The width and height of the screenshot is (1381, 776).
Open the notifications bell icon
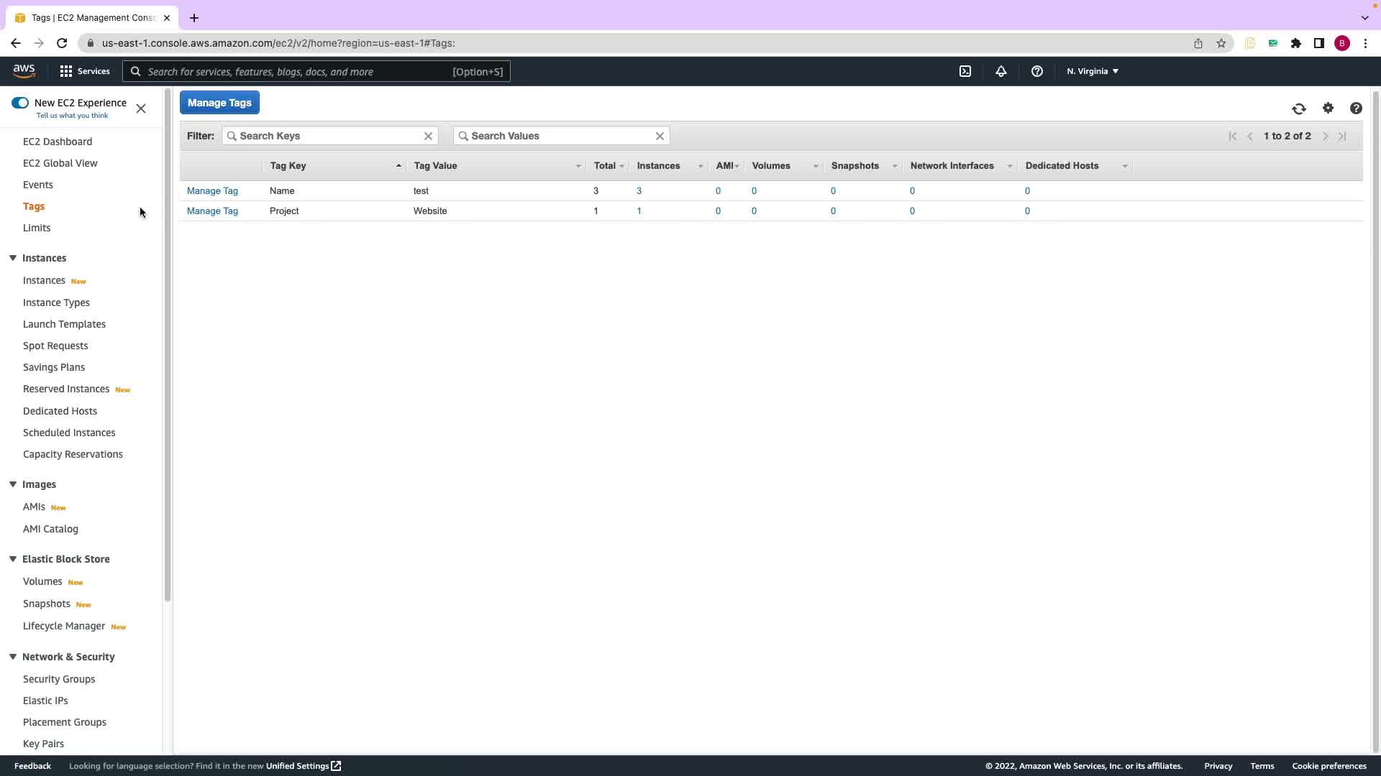point(1001,71)
